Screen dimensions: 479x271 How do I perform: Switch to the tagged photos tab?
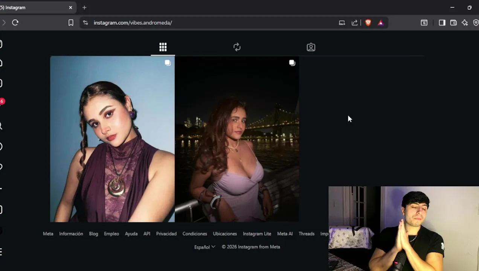pos(311,47)
